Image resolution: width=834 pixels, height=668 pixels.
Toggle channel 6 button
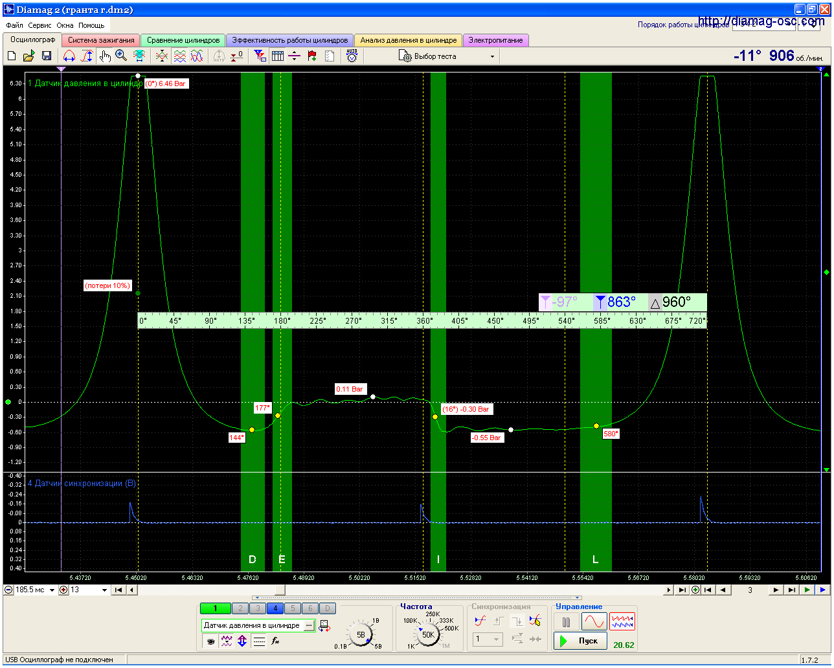[310, 608]
